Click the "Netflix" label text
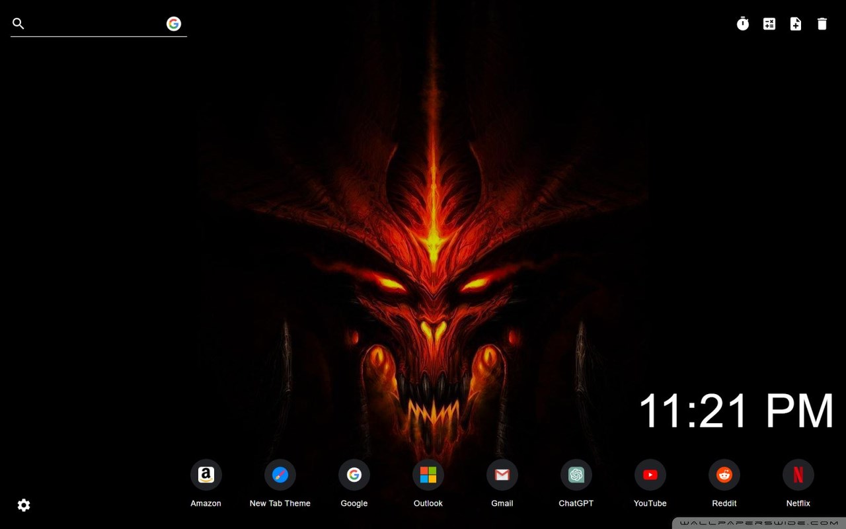Image resolution: width=846 pixels, height=529 pixels. [x=798, y=503]
